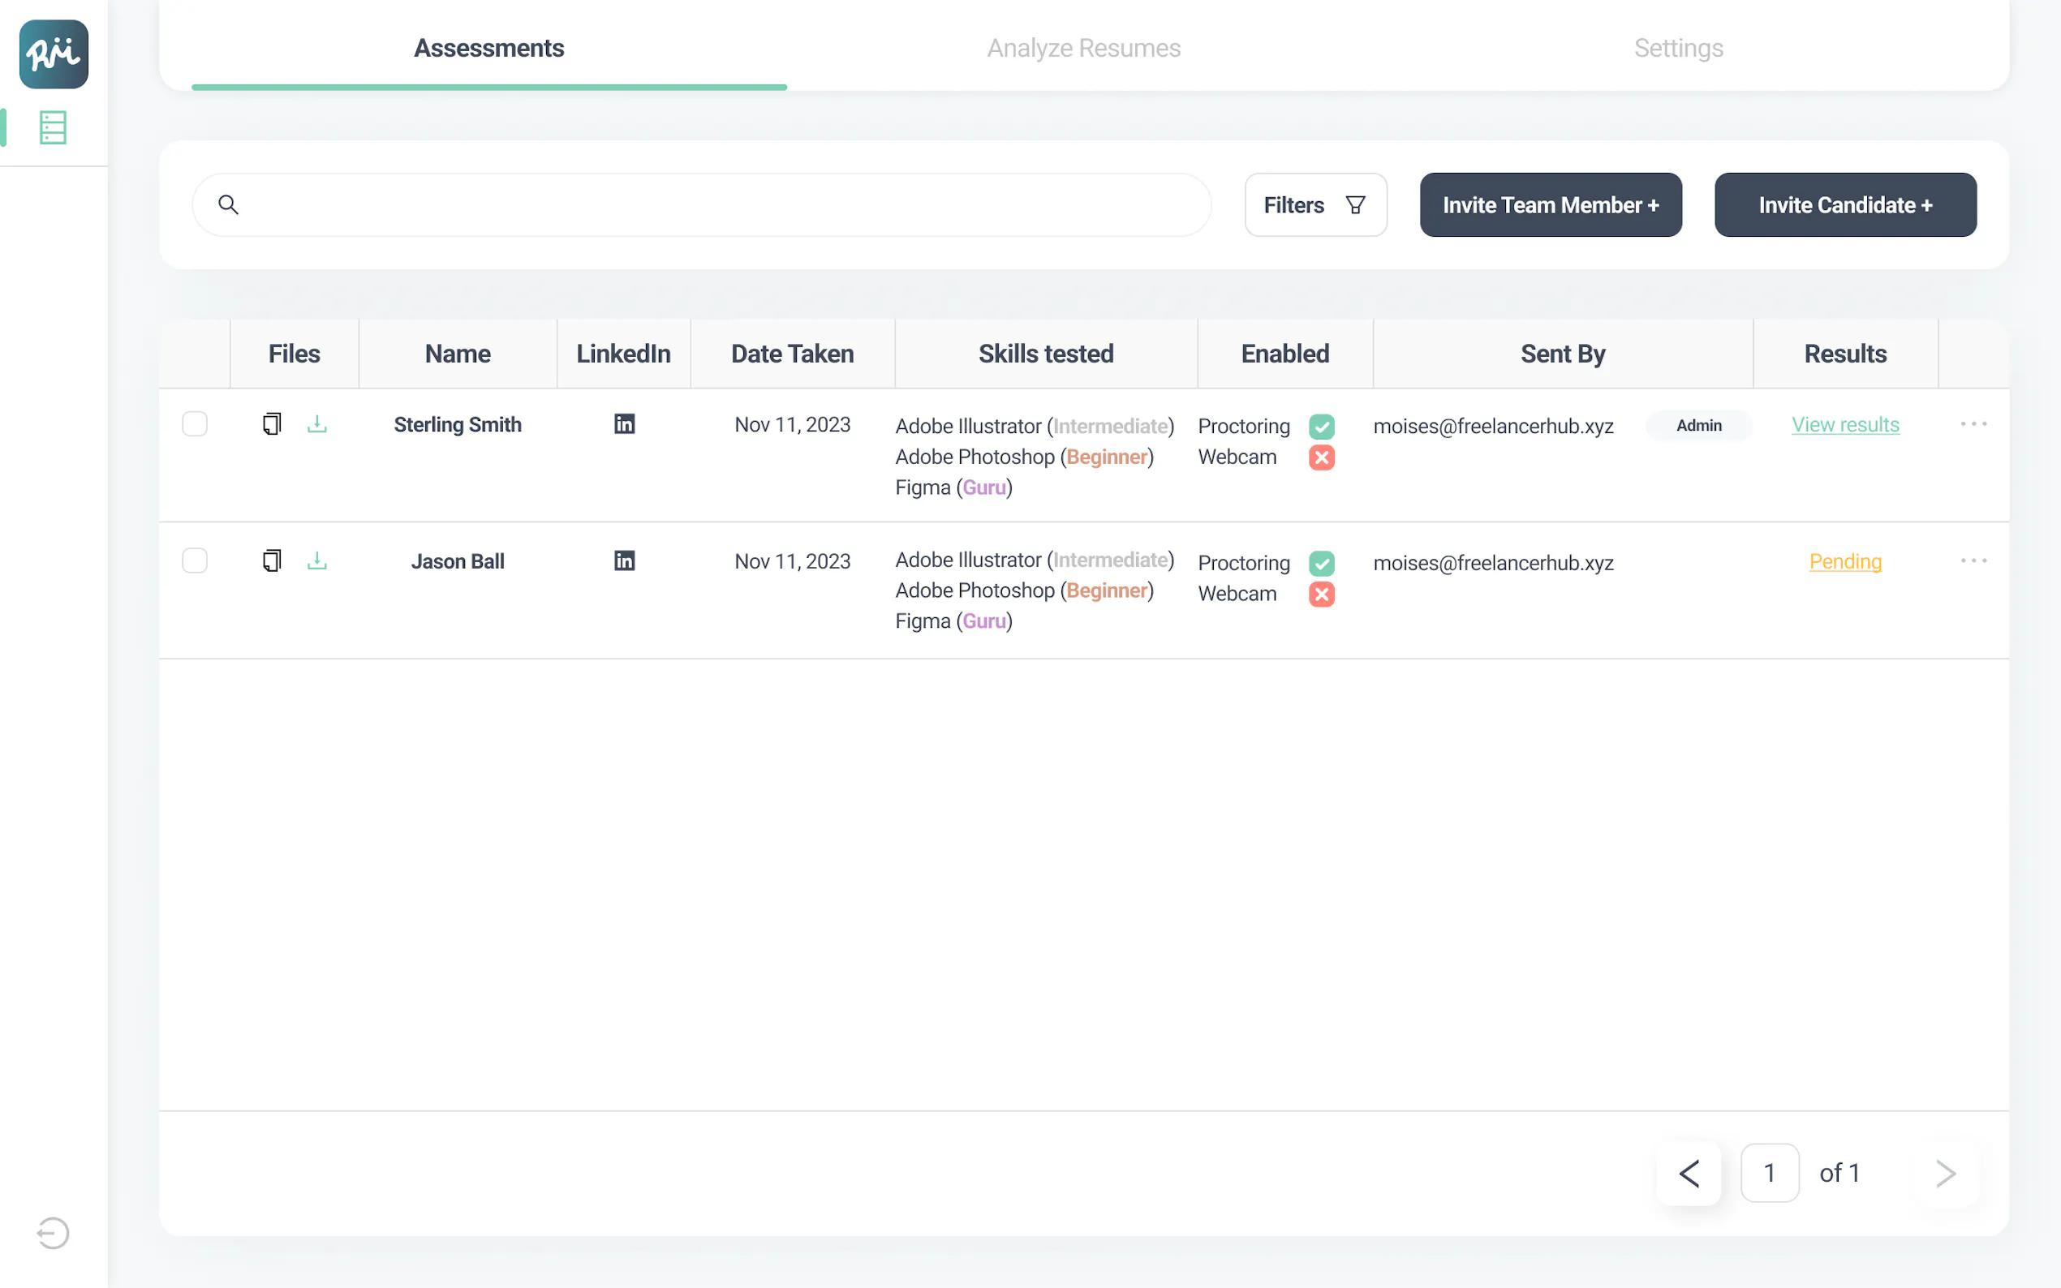Viewport: 2061px width, 1288px height.
Task: Open the assessments list sidebar icon
Action: click(53, 128)
